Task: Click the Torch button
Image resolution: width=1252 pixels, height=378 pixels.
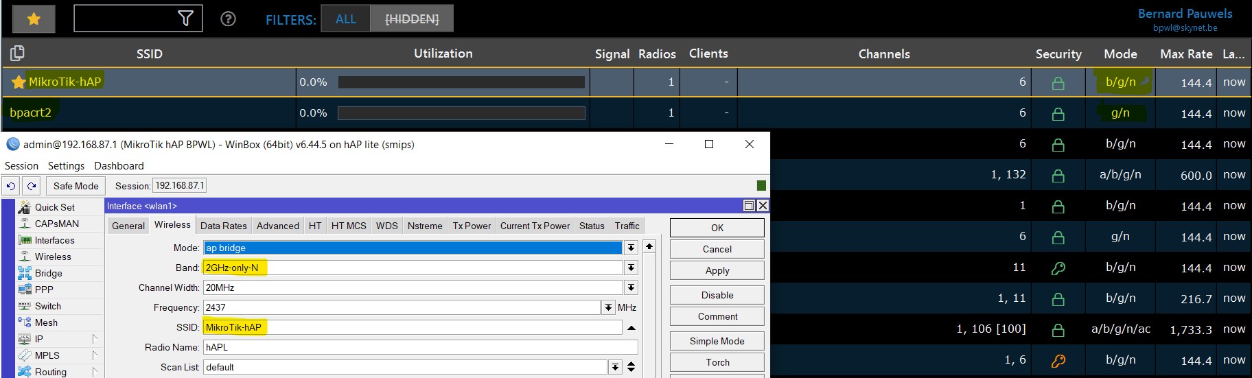Action: tap(717, 362)
